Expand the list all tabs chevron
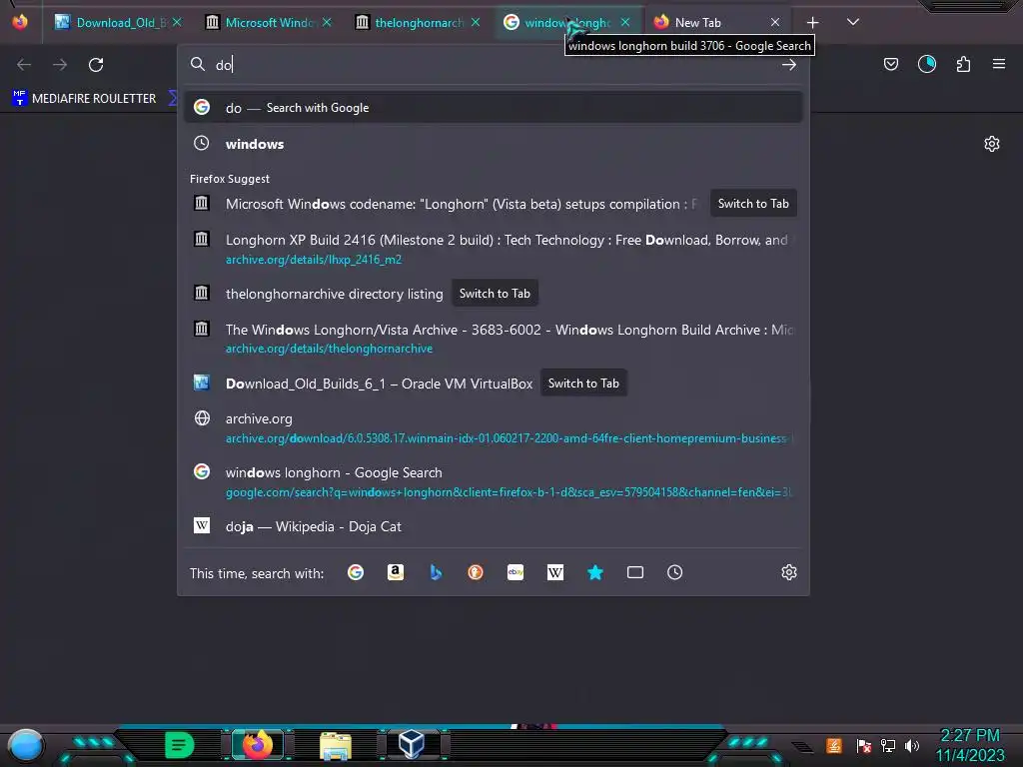Screen dimensions: 1023x767 click(x=853, y=22)
